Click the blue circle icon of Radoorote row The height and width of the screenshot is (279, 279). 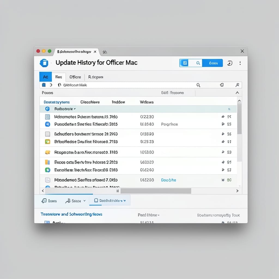(x=47, y=109)
